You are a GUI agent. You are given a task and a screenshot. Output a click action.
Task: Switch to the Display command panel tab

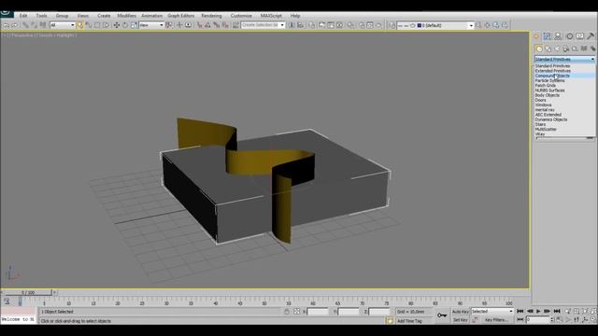pos(579,36)
